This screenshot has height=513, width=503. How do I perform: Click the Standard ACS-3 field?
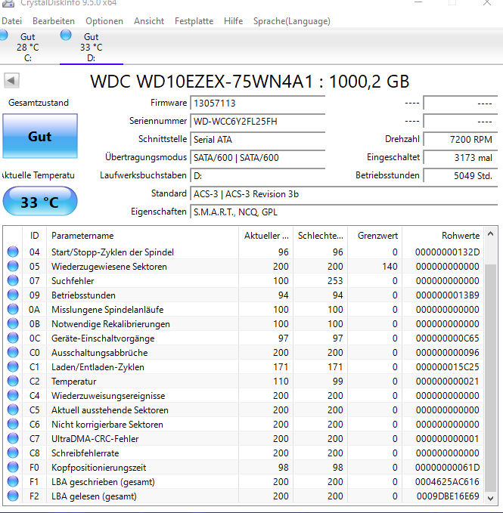click(344, 194)
